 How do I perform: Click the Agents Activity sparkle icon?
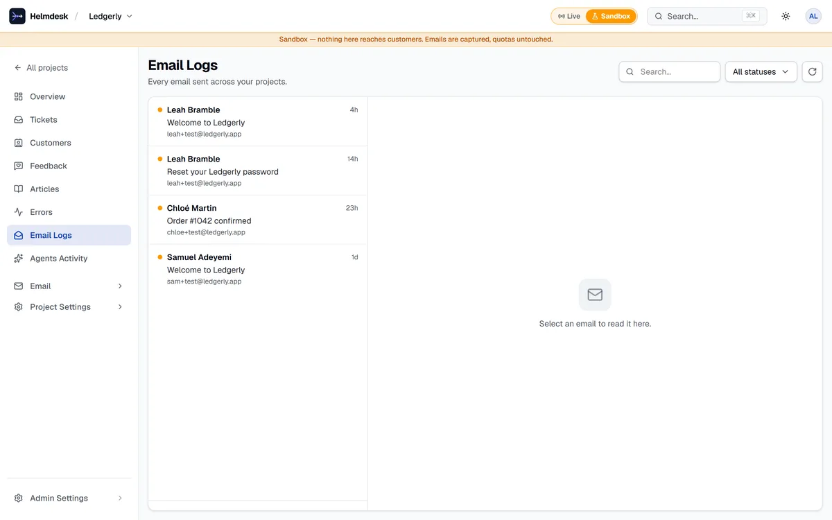19,259
